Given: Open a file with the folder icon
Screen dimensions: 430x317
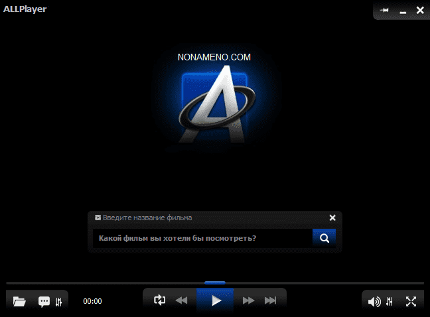Looking at the screenshot, I should (x=19, y=302).
